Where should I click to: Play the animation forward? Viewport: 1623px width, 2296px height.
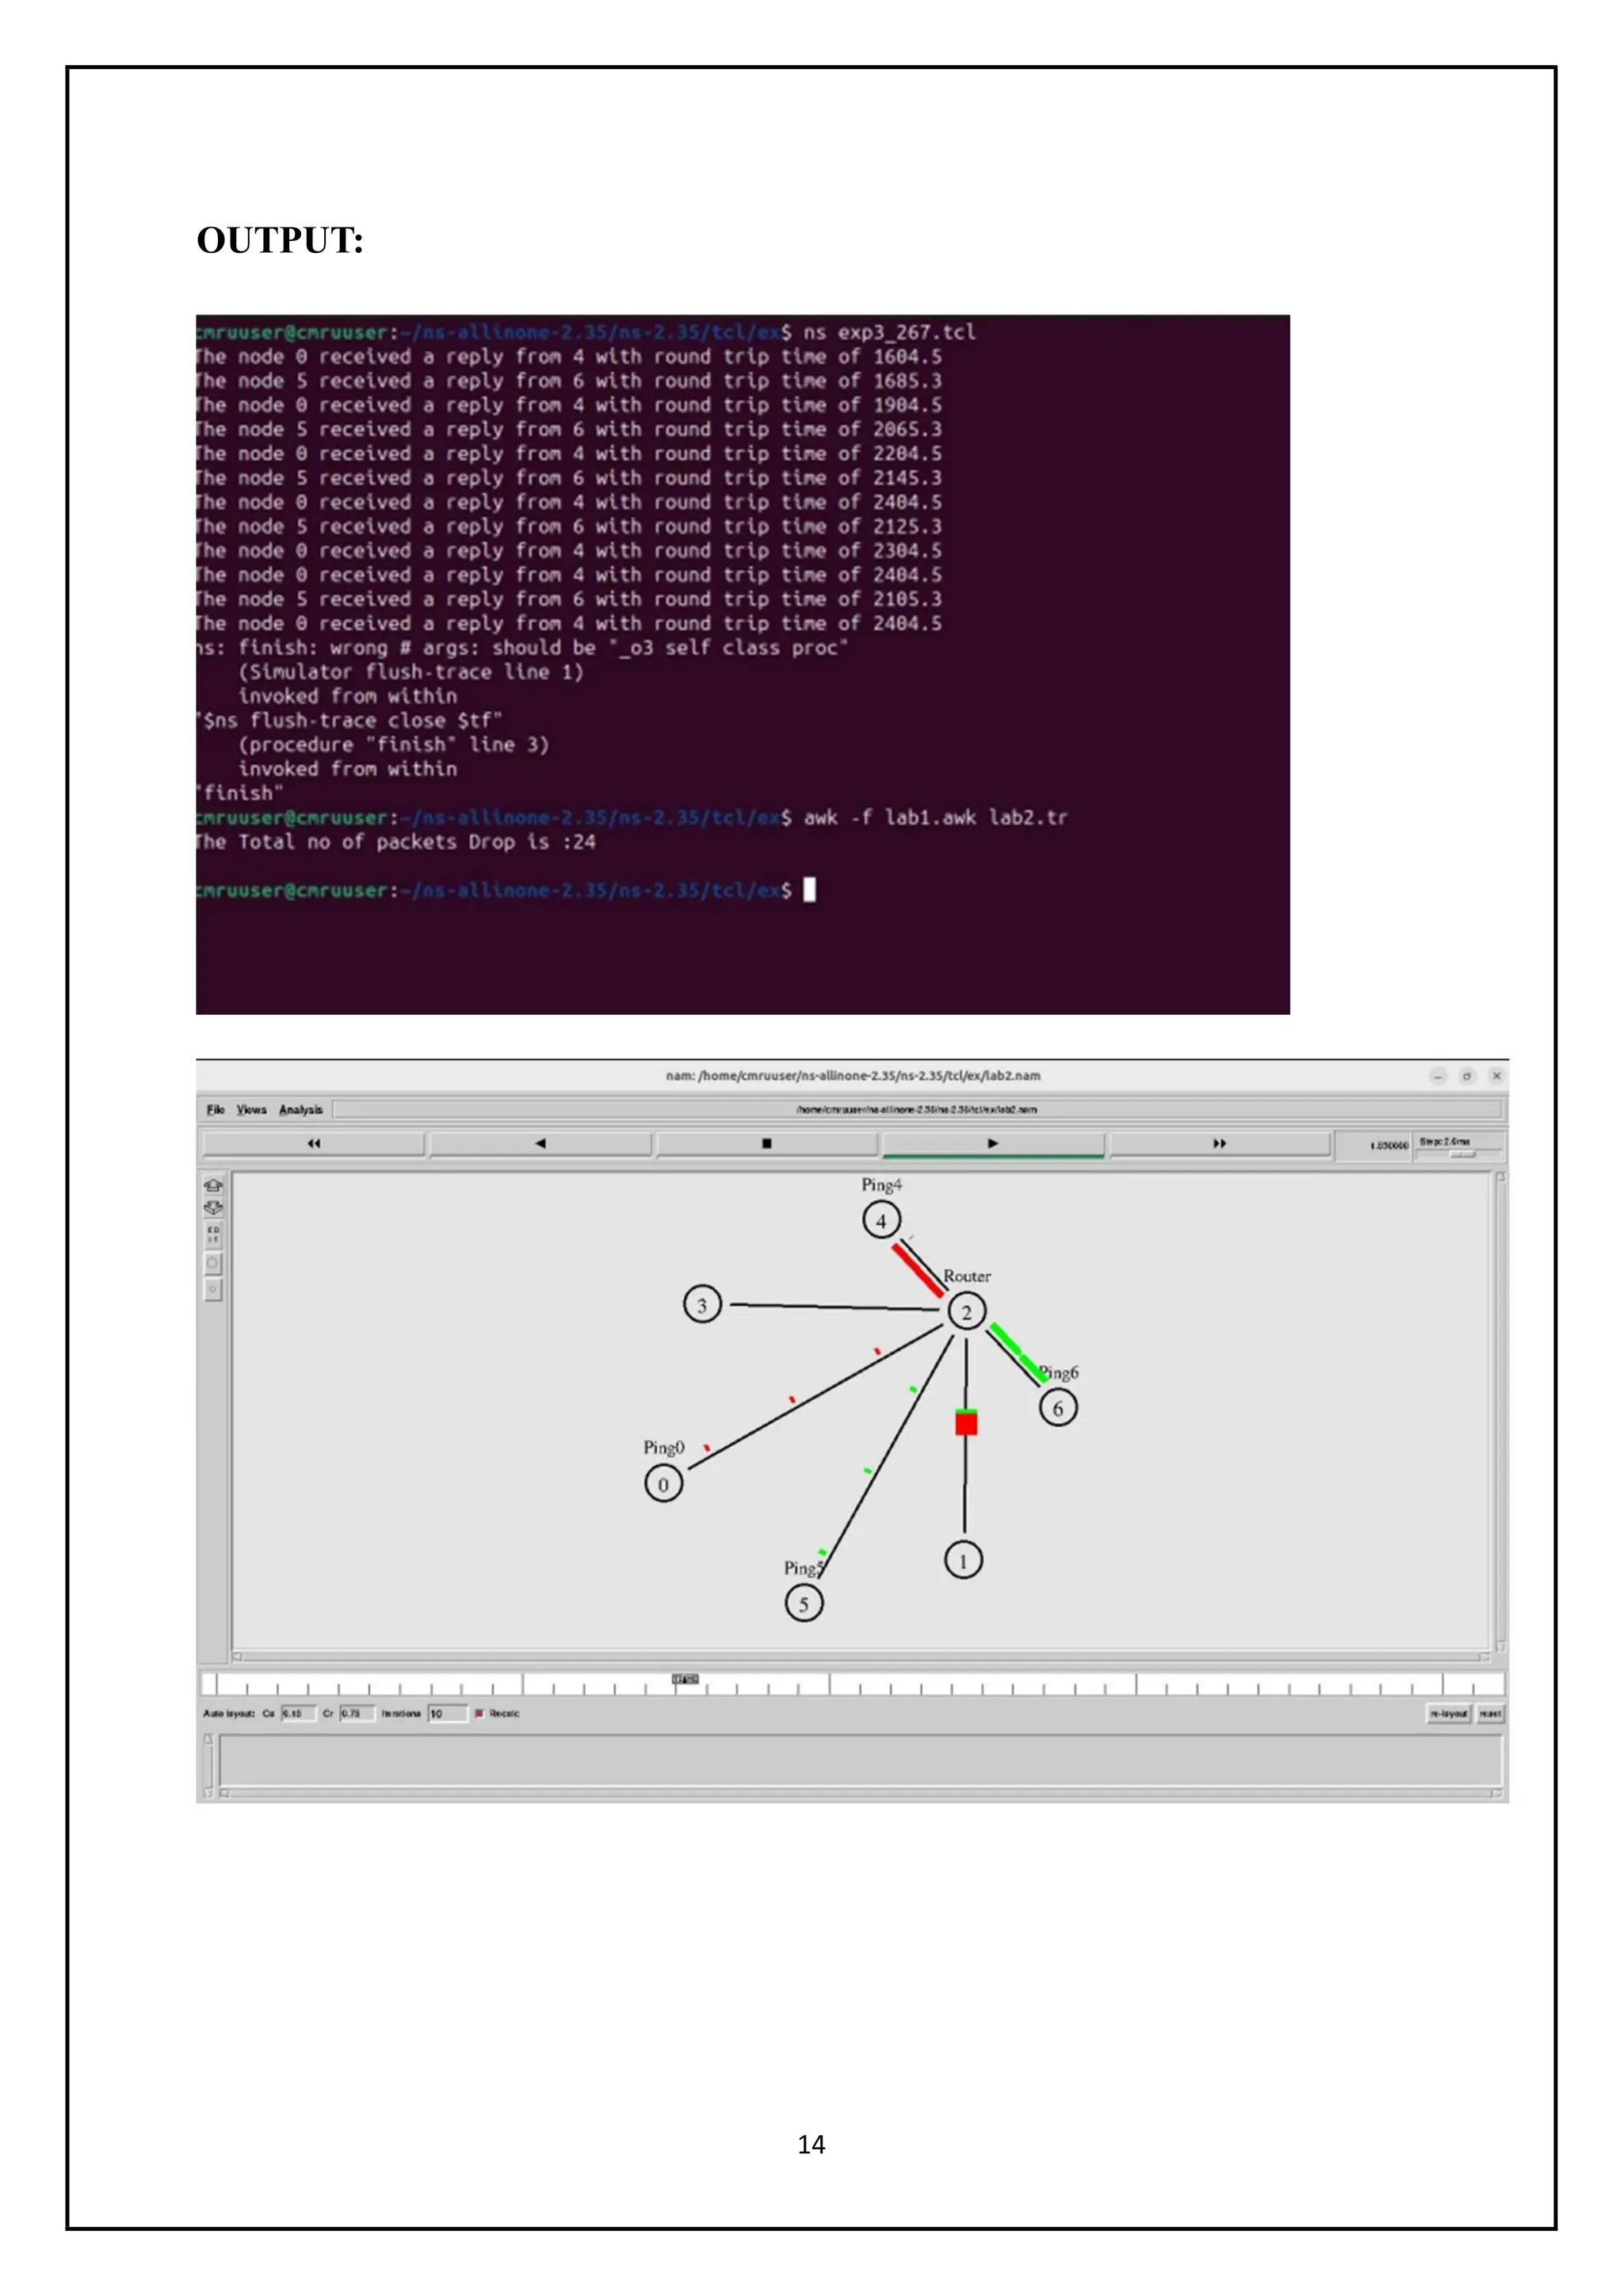point(994,1143)
